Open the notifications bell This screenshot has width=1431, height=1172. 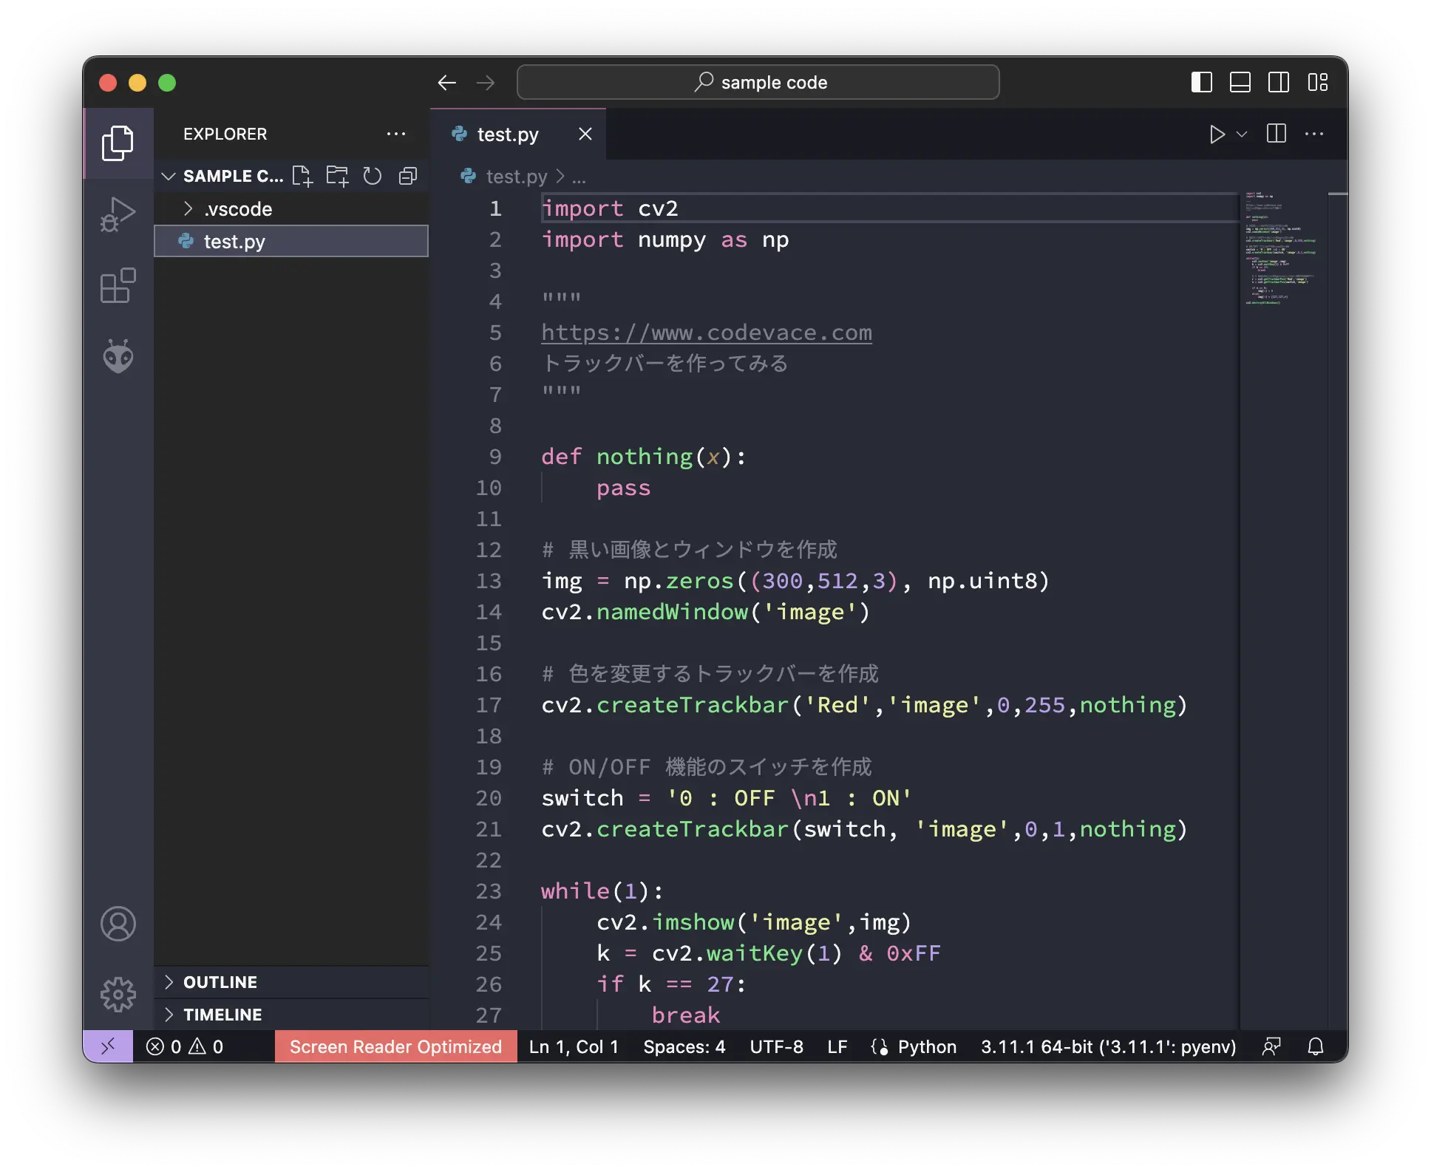pyautogui.click(x=1316, y=1046)
